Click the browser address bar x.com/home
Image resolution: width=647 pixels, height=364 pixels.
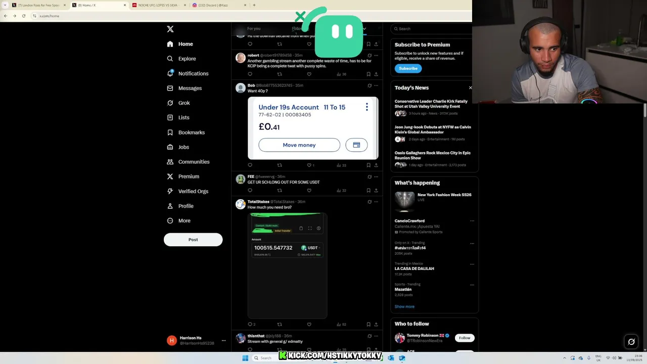point(50,16)
